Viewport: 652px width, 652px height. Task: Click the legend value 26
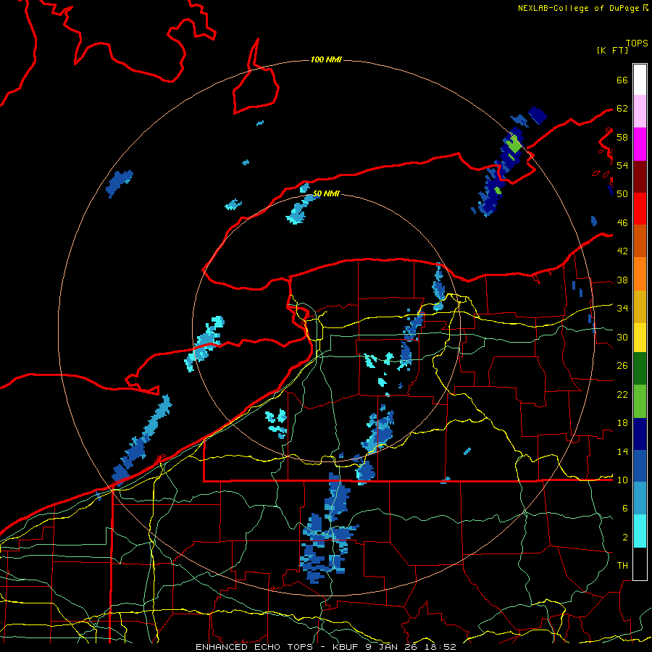click(622, 366)
